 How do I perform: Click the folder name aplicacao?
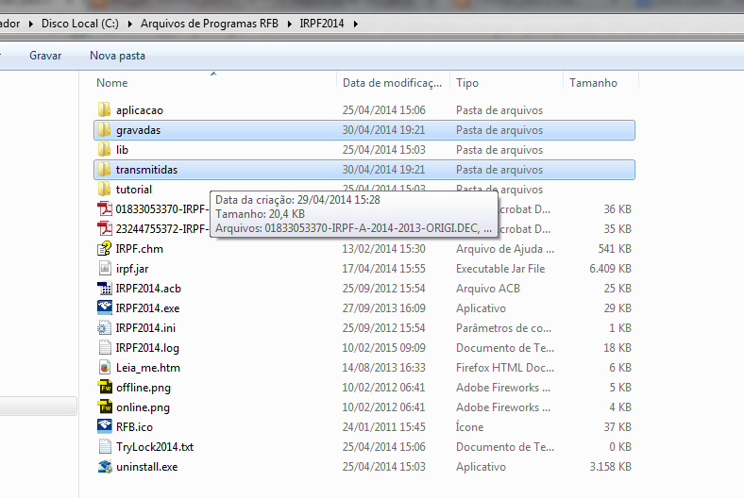pyautogui.click(x=140, y=110)
